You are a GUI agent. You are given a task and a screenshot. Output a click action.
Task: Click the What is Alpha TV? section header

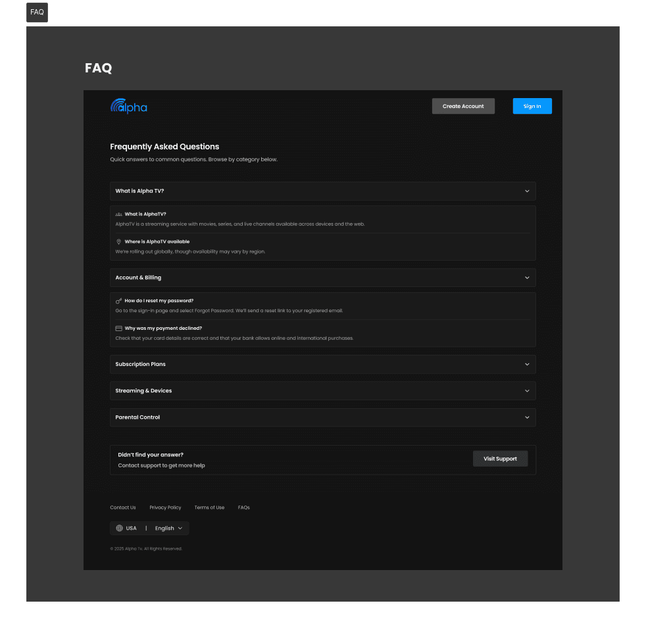323,192
